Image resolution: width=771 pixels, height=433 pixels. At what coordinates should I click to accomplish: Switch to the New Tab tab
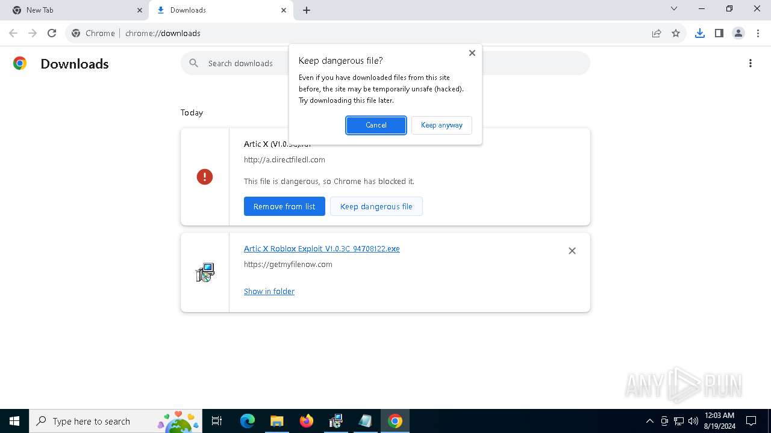click(75, 10)
